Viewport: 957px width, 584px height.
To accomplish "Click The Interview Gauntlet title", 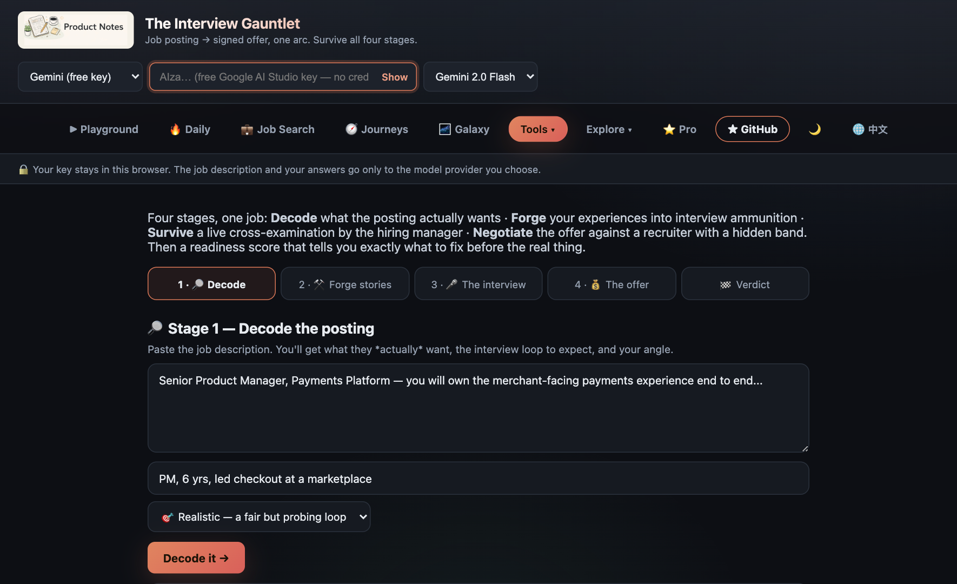I will point(222,23).
